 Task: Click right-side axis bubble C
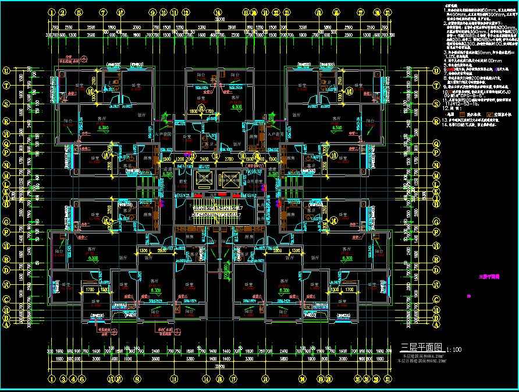click(436, 299)
